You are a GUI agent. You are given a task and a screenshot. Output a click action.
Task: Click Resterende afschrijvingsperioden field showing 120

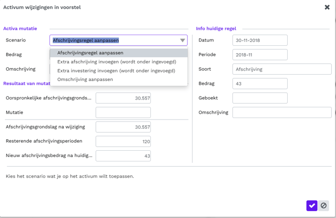pyautogui.click(x=123, y=141)
